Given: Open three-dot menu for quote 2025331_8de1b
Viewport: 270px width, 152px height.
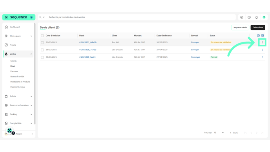Looking at the screenshot, I should (x=262, y=42).
